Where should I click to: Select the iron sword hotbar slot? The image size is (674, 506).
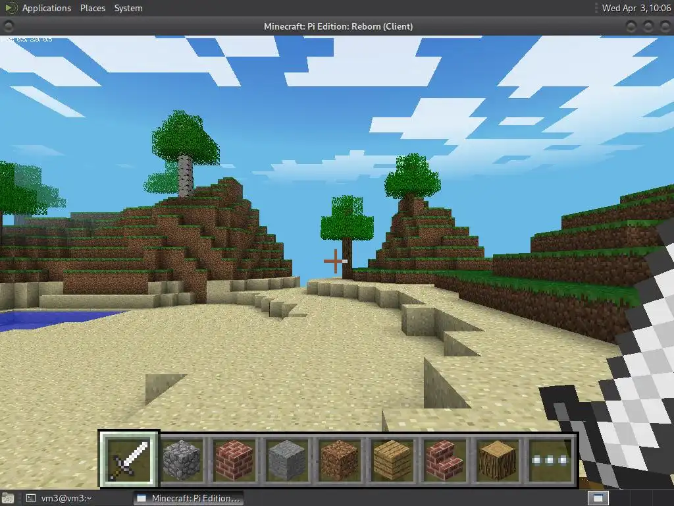(x=129, y=459)
